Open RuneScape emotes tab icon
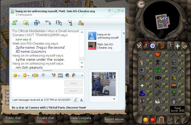 pos(177,120)
